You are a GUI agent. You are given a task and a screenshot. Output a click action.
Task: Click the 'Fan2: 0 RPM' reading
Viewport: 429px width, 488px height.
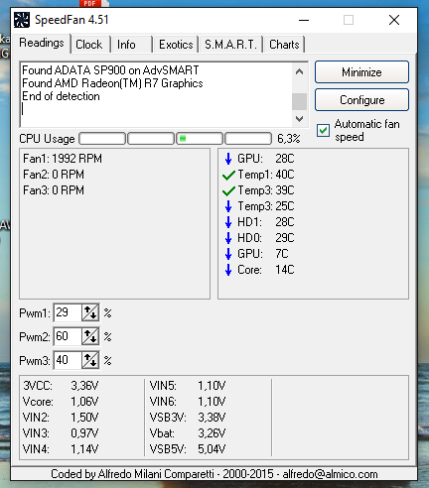click(54, 175)
